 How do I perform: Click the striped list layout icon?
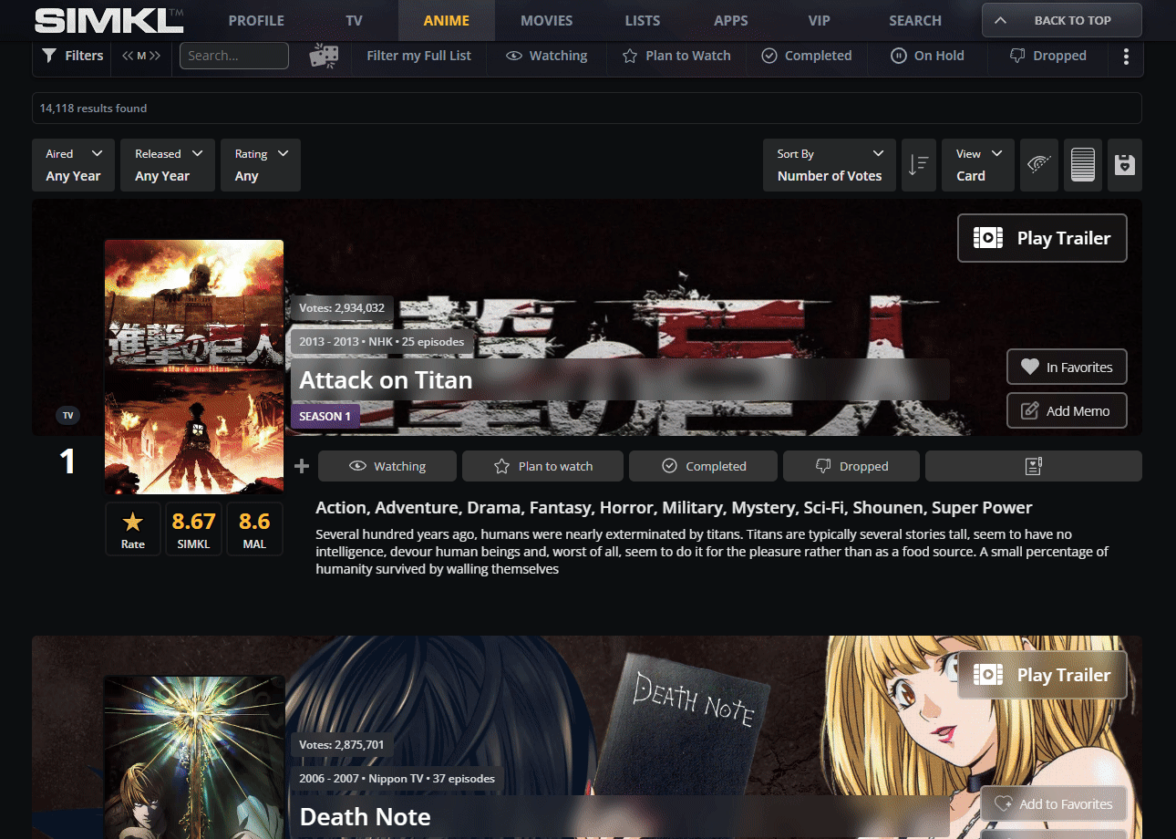(1082, 165)
